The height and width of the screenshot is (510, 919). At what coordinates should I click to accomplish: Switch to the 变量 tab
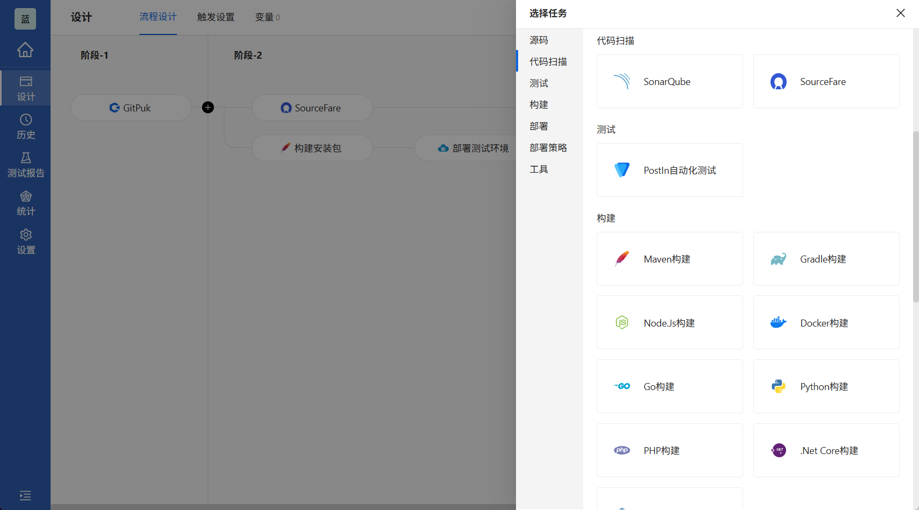pyautogui.click(x=264, y=17)
